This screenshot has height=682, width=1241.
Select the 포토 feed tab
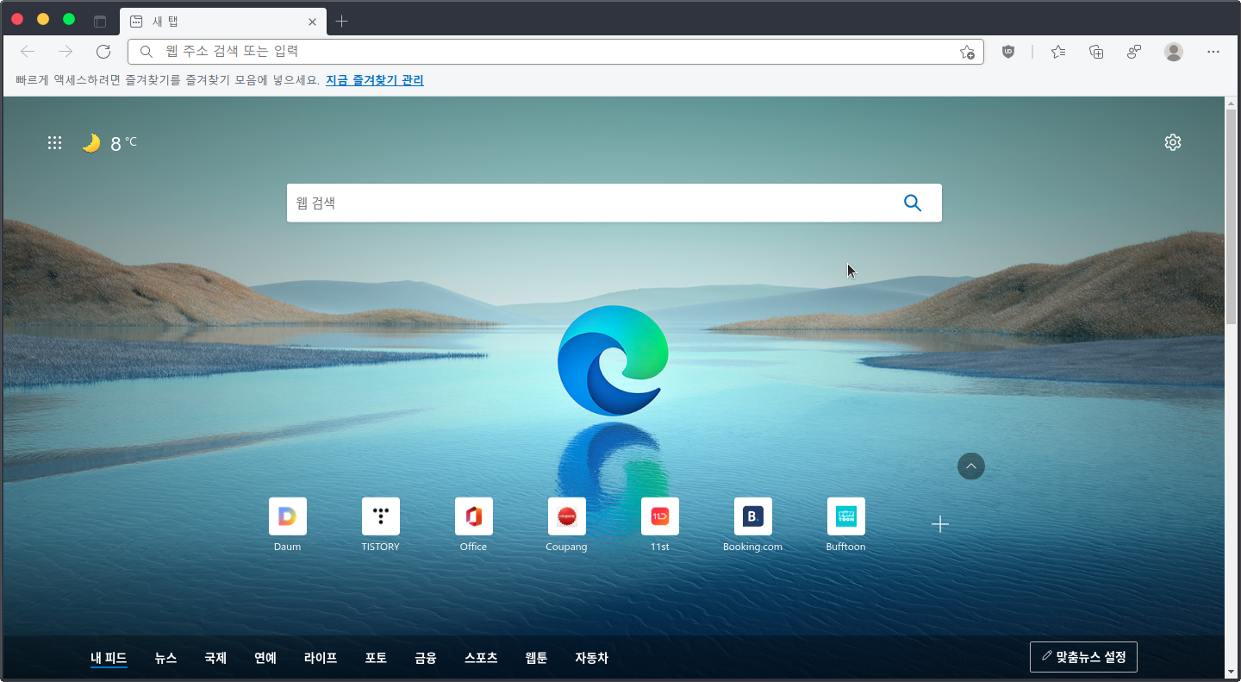376,658
